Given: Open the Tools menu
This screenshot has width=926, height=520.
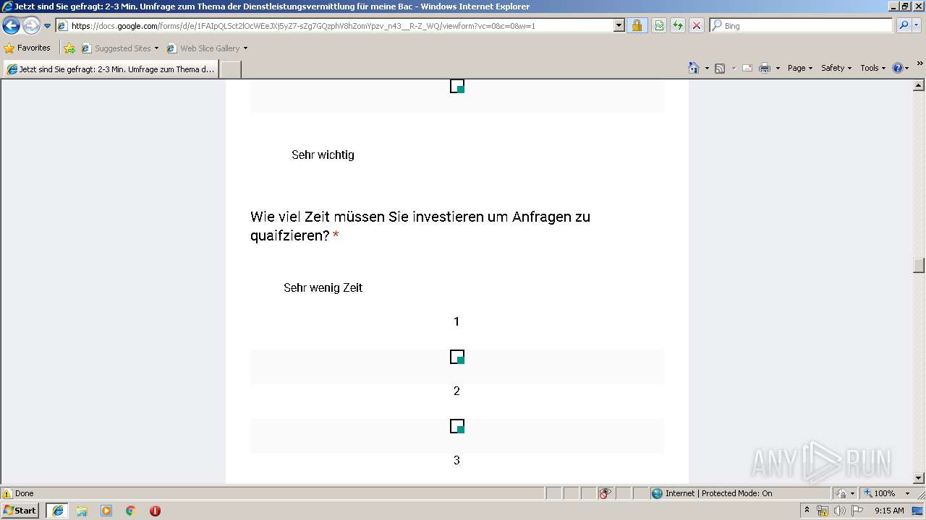Looking at the screenshot, I should pyautogui.click(x=872, y=68).
